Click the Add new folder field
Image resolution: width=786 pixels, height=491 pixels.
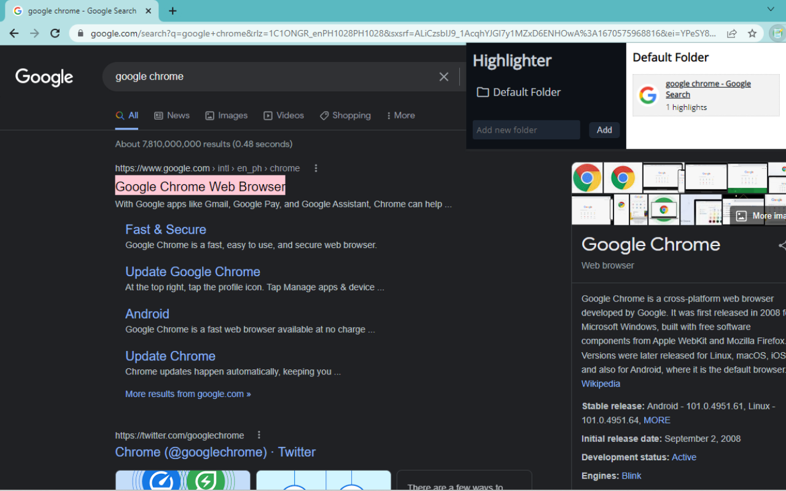[x=526, y=130]
